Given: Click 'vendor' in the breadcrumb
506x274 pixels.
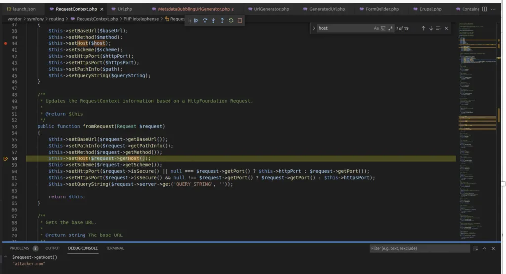Looking at the screenshot, I should (14, 19).
